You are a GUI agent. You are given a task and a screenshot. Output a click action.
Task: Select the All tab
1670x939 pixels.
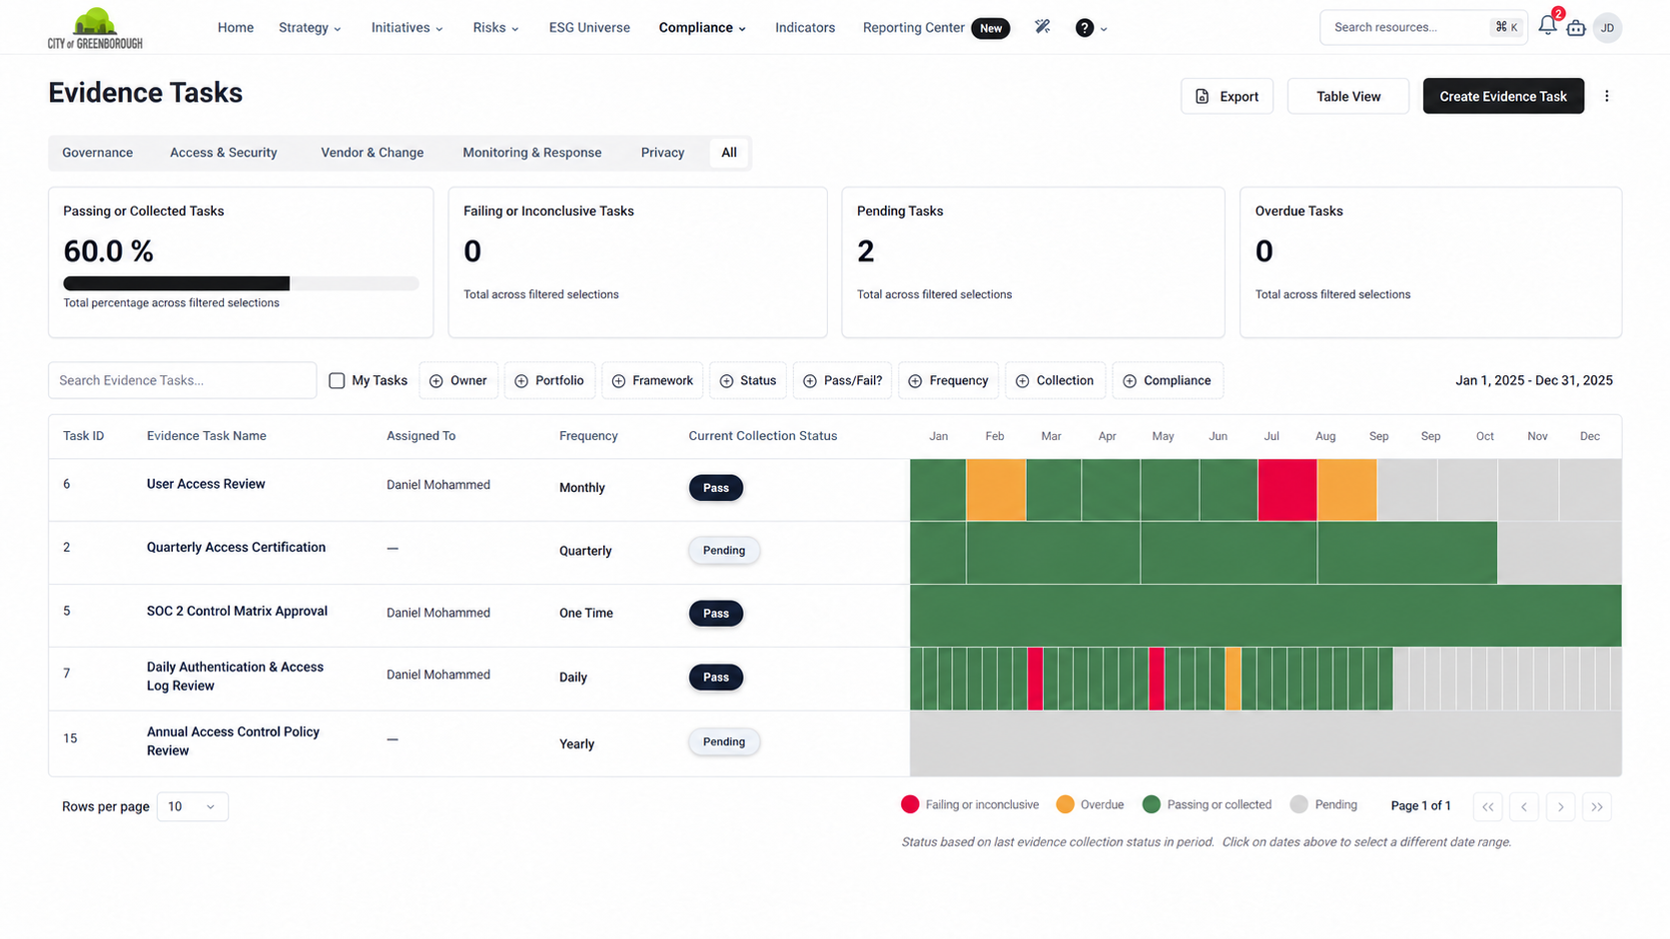(x=729, y=153)
